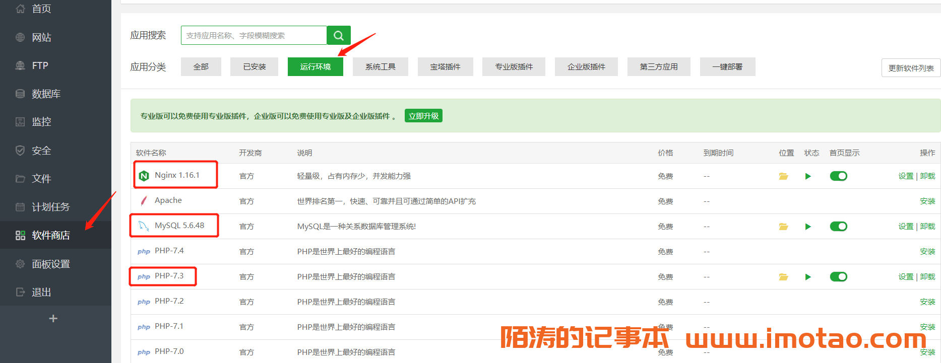Viewport: 941px width, 363px height.
Task: Click PHP-7.3 running status play icon
Action: coord(808,277)
